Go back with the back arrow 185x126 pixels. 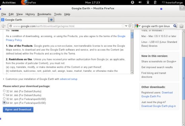[4, 26]
